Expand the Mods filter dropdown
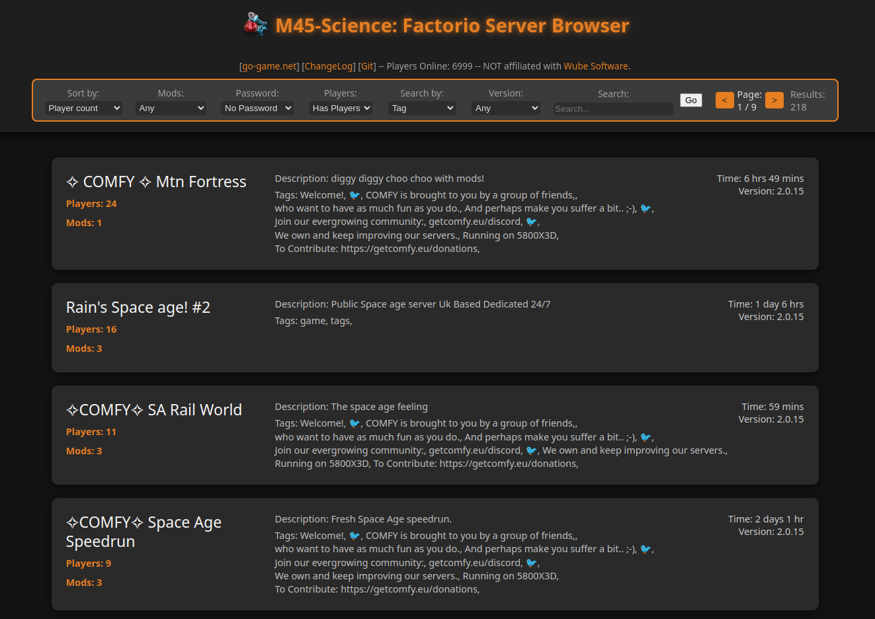The image size is (875, 619). pyautogui.click(x=171, y=108)
